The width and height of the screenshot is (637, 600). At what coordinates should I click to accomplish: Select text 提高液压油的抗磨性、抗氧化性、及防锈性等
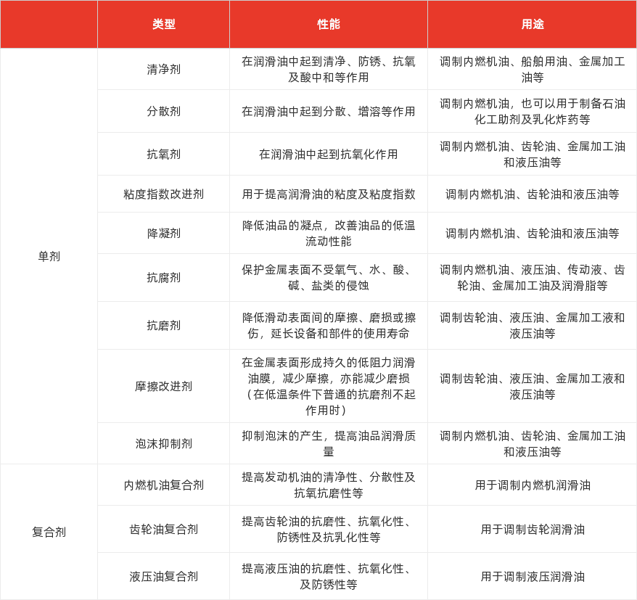pos(329,577)
